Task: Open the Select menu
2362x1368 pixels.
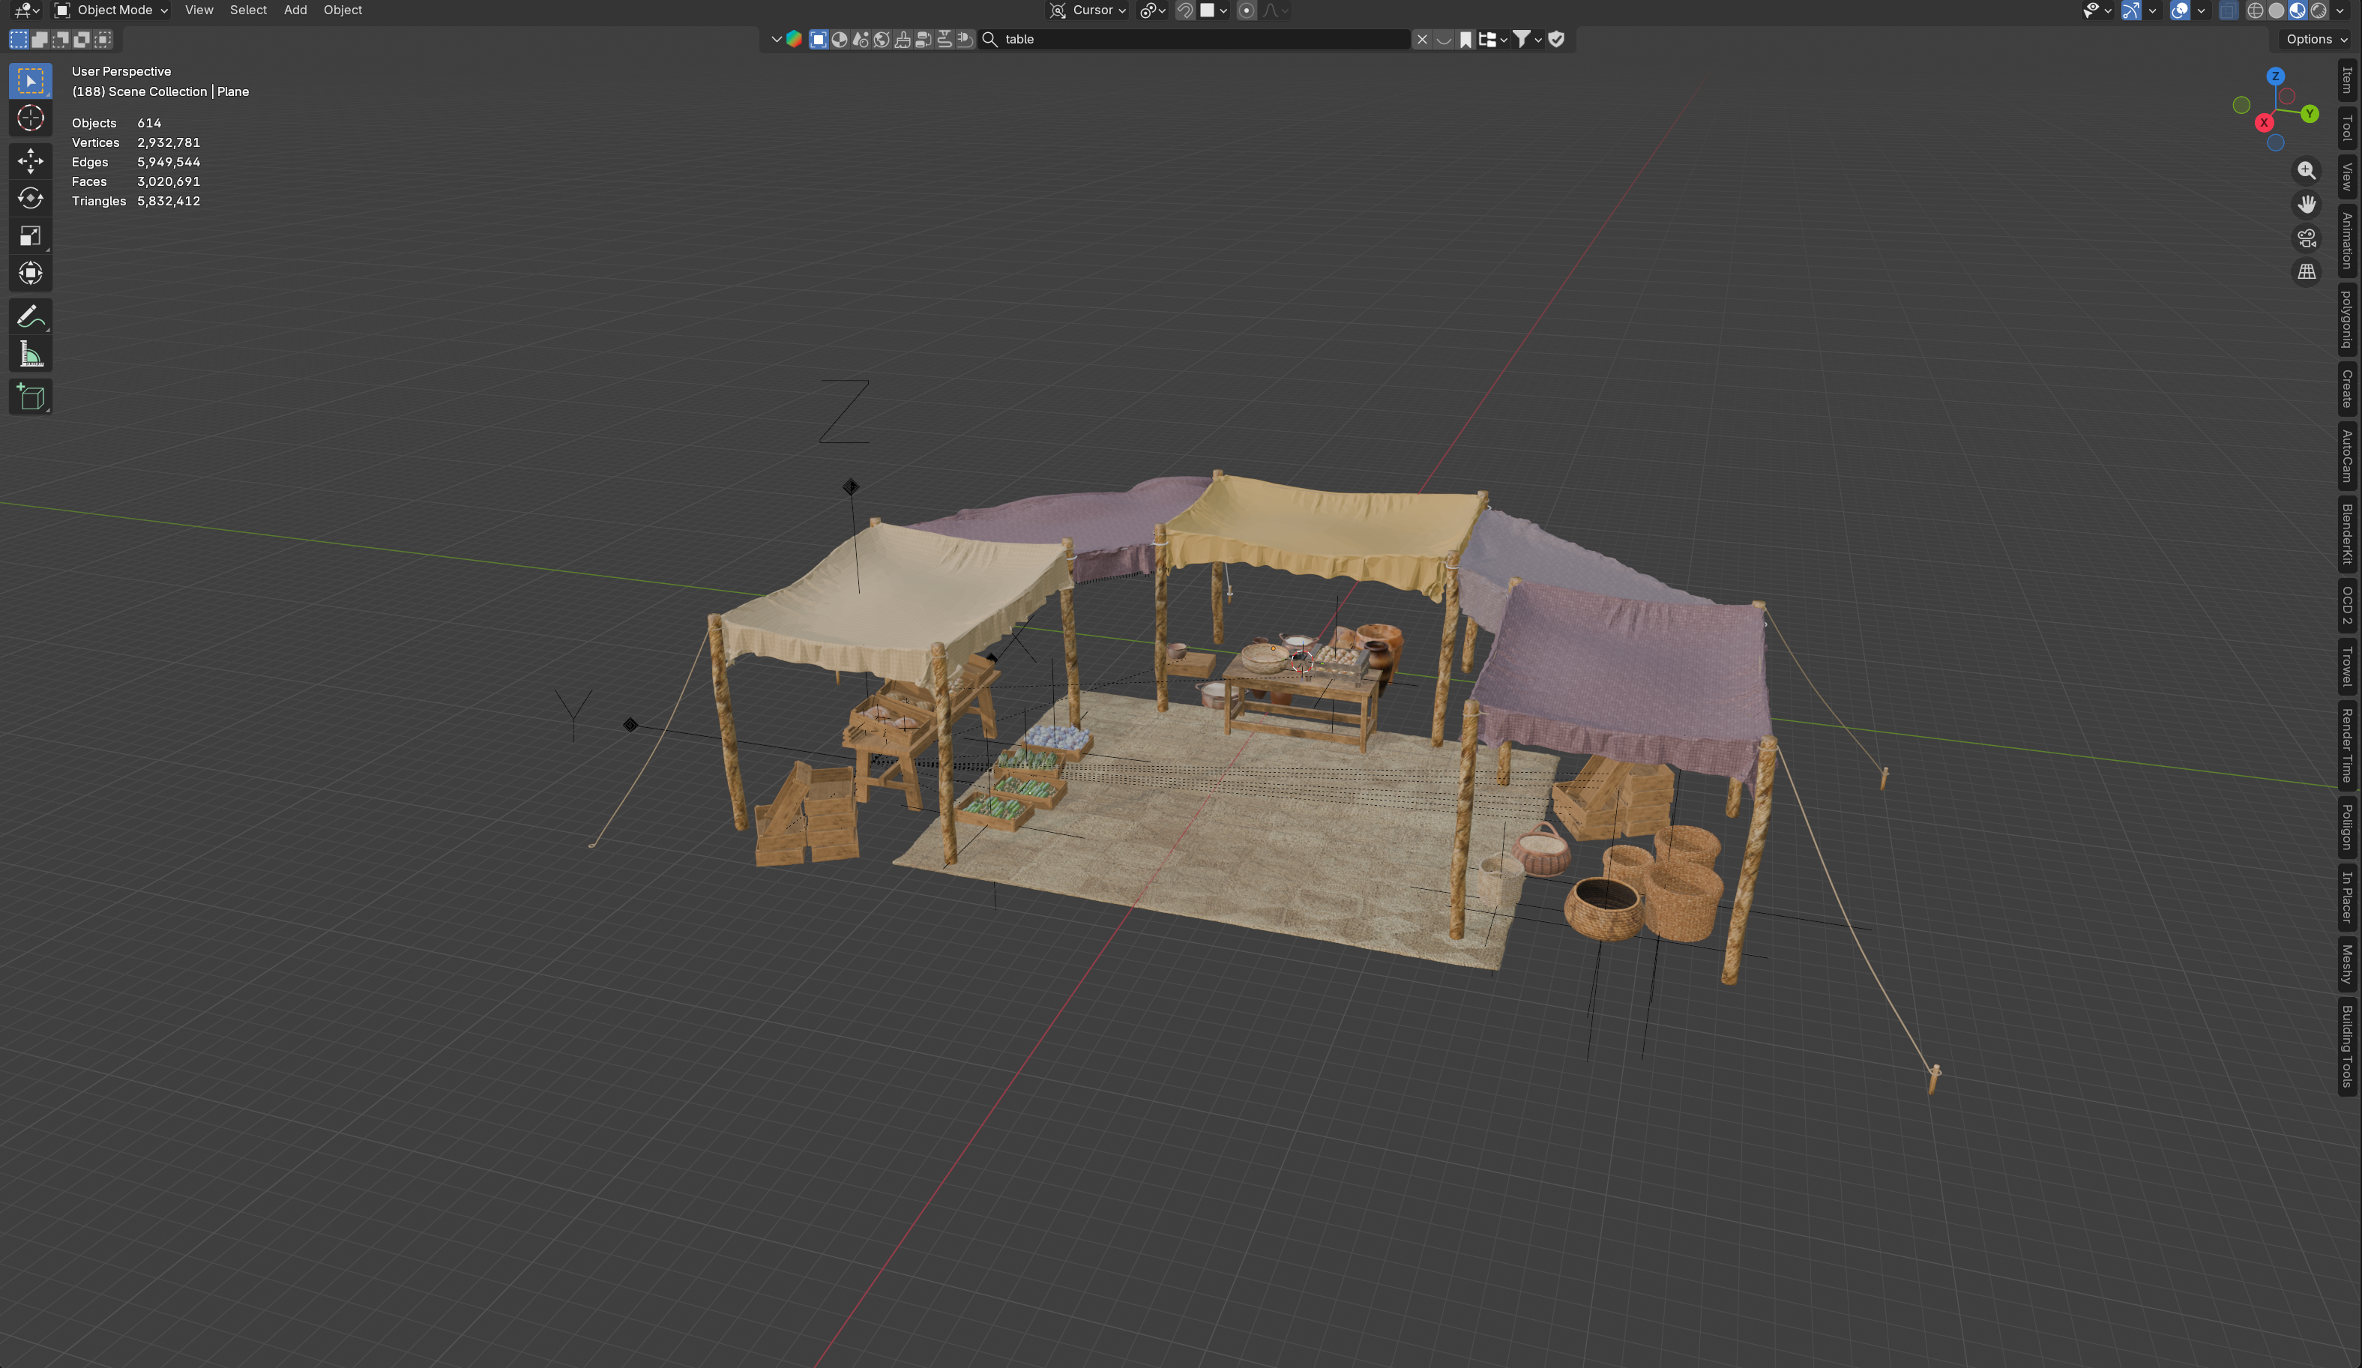Action: click(247, 10)
